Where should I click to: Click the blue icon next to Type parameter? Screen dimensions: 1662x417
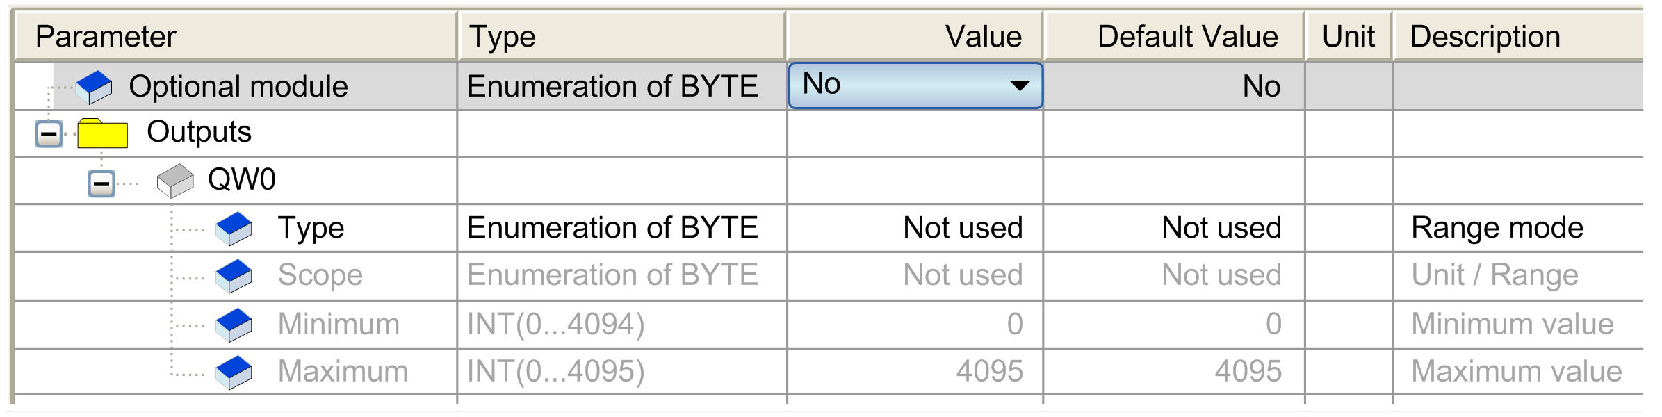pos(234,229)
